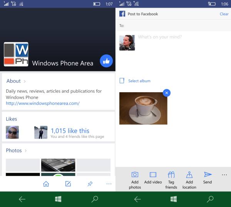This screenshot has height=207, width=231.
Task: Add location to the post
Action: (189, 180)
